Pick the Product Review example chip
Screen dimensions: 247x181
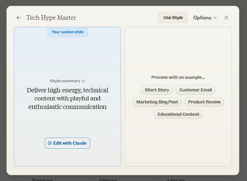[204, 102]
